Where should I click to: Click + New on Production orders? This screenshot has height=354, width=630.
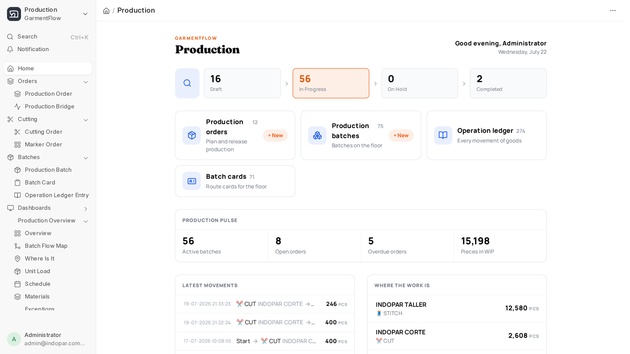tap(275, 135)
